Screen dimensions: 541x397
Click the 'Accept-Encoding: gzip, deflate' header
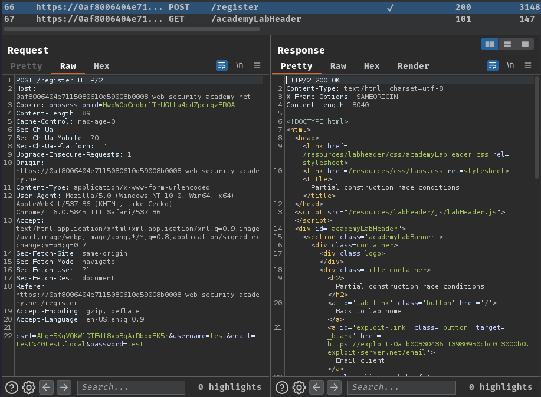(x=78, y=311)
